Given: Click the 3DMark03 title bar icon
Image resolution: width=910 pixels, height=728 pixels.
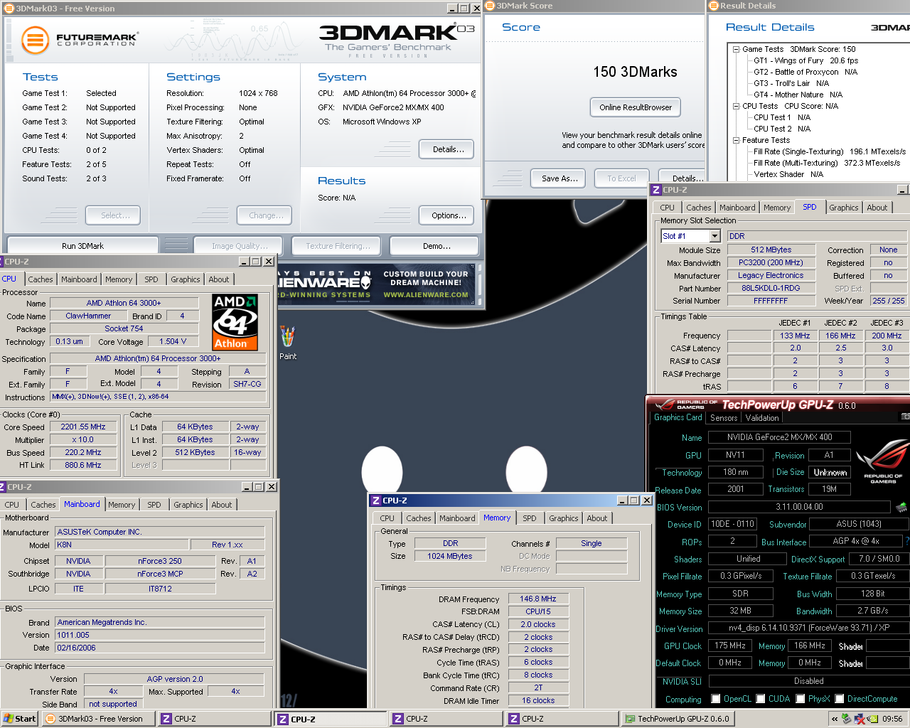Looking at the screenshot, I should [9, 9].
